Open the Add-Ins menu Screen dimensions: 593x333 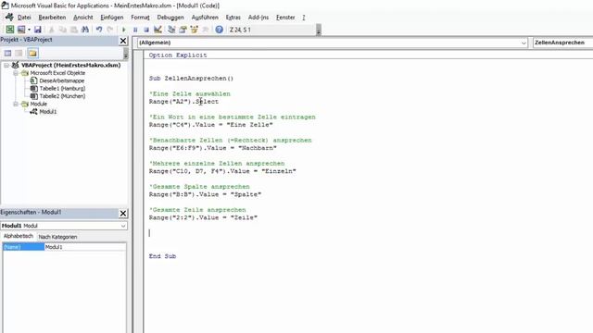coord(259,18)
